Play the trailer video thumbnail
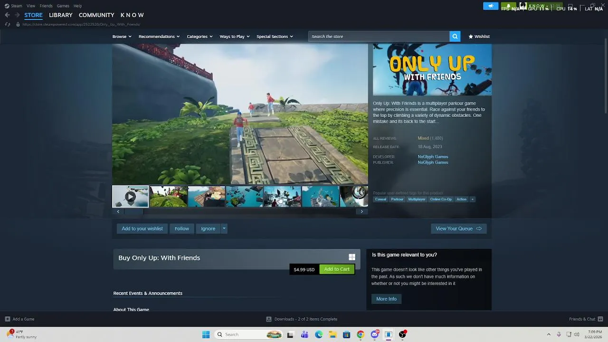The width and height of the screenshot is (608, 342). click(x=130, y=197)
